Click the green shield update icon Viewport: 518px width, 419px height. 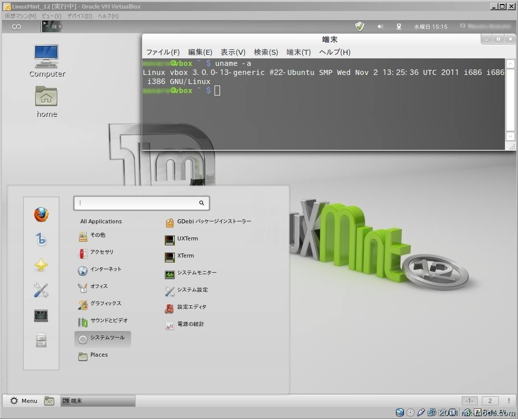(x=360, y=27)
